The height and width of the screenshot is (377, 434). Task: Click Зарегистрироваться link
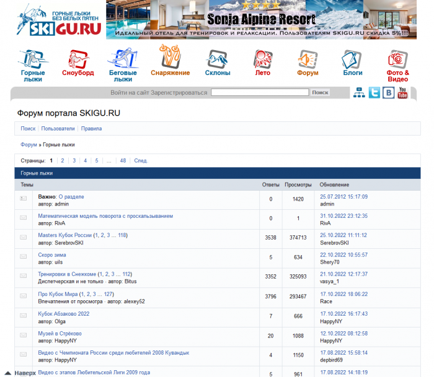point(179,93)
